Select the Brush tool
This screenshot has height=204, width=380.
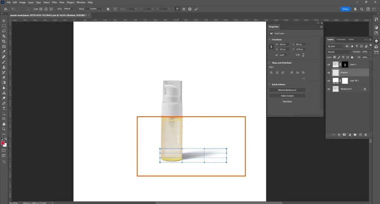[x=4, y=62]
